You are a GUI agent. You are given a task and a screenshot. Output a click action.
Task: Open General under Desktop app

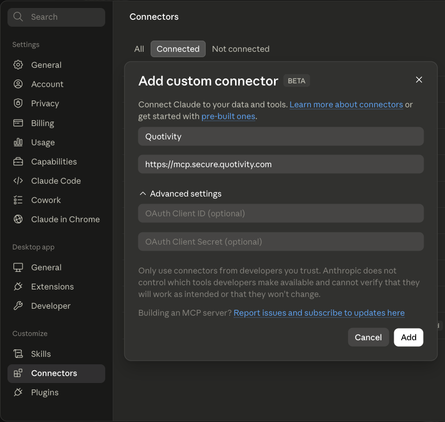pyautogui.click(x=56, y=267)
